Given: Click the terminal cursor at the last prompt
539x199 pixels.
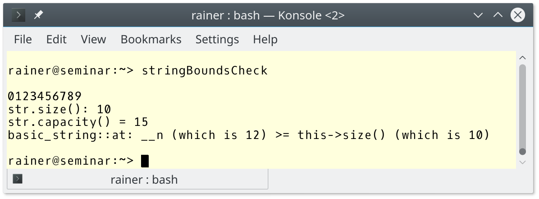Looking at the screenshot, I should point(145,161).
